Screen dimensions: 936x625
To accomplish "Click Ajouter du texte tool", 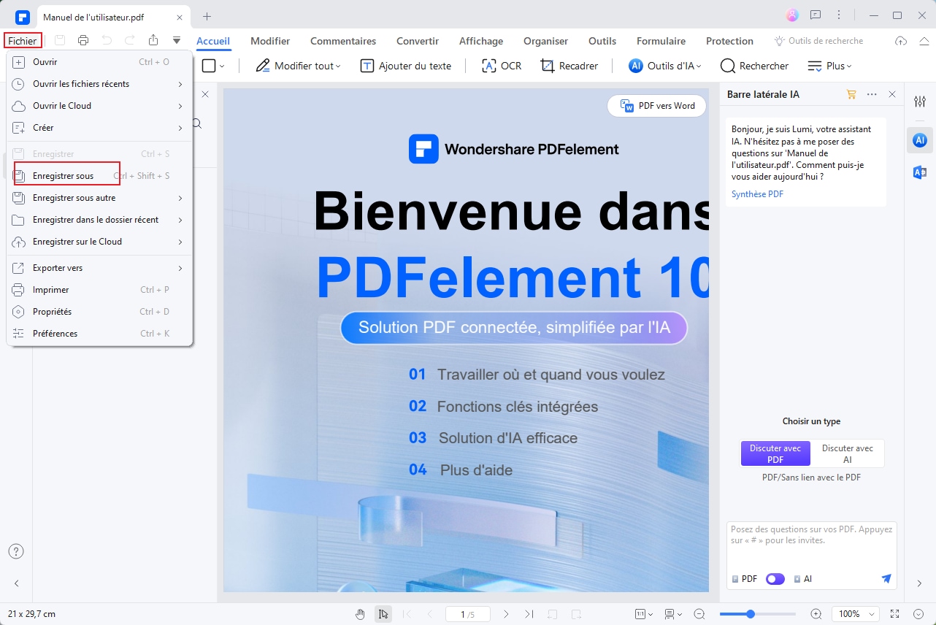I will click(406, 66).
